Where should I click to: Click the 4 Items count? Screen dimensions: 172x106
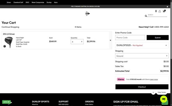pos(78,27)
